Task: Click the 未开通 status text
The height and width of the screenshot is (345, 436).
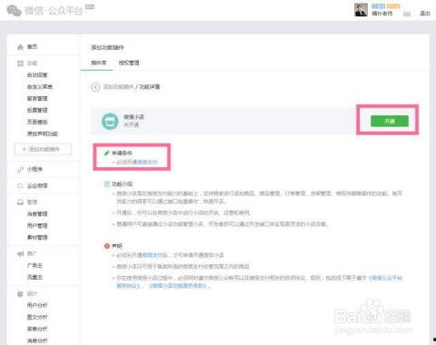Action: tap(131, 125)
